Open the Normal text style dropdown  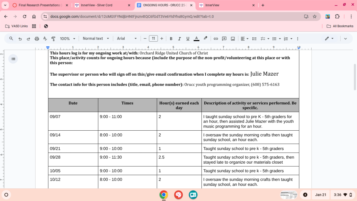coord(96,39)
